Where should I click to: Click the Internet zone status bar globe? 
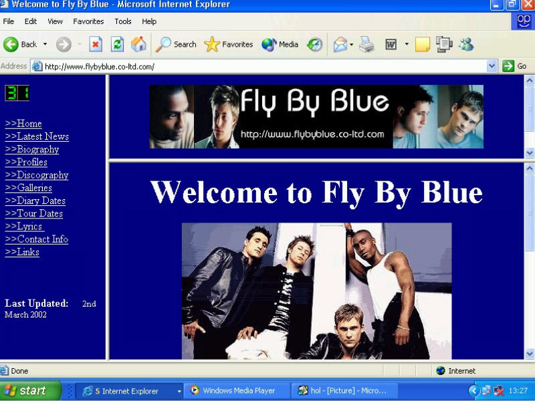441,371
